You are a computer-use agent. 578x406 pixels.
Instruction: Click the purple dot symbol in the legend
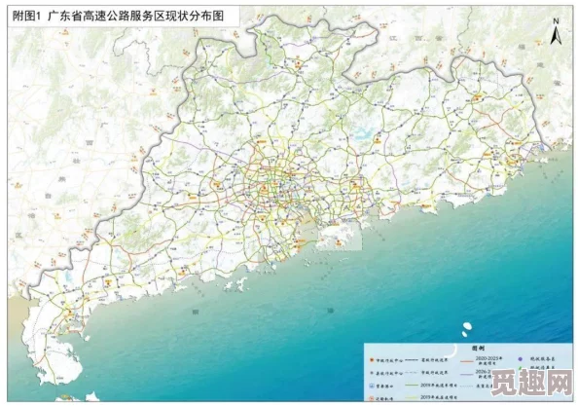click(521, 359)
